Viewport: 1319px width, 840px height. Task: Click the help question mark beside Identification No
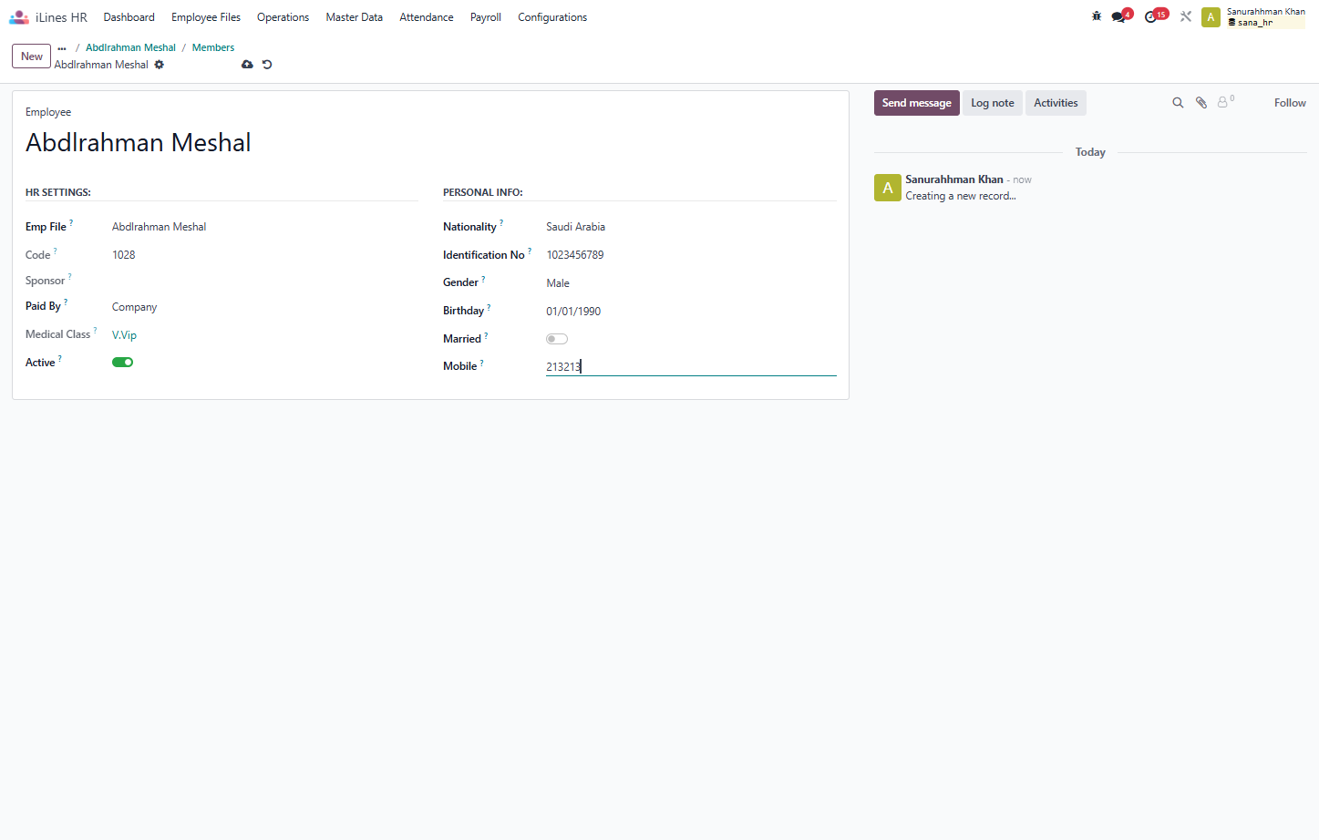click(530, 251)
